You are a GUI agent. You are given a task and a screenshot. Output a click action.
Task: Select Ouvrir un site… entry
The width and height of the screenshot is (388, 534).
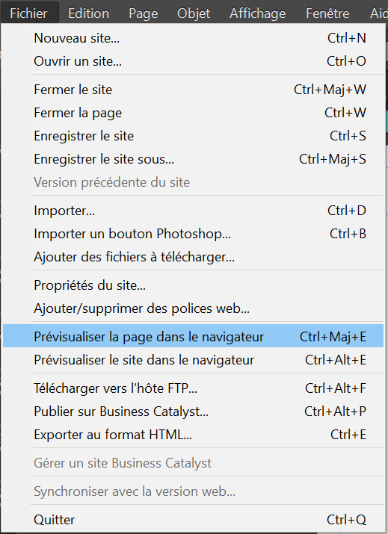tap(194, 61)
